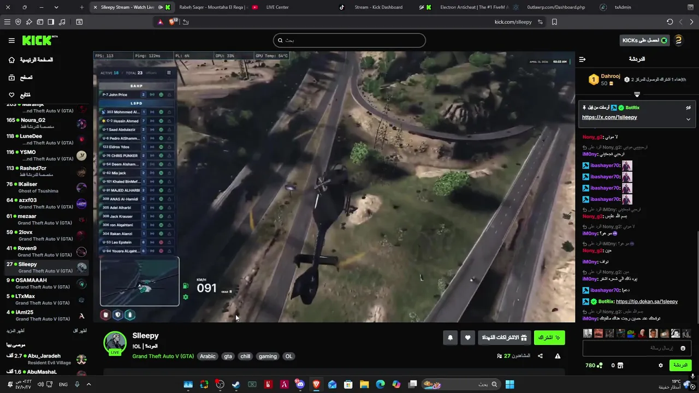Open OSAMAAAH channel in sidebar
Screen dimensions: 699x393
[x=46, y=283]
